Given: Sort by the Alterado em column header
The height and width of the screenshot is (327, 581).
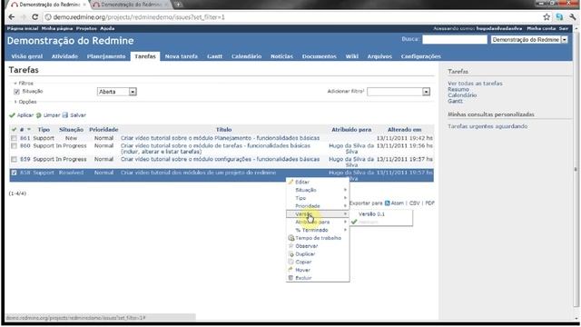Looking at the screenshot, I should [404, 130].
